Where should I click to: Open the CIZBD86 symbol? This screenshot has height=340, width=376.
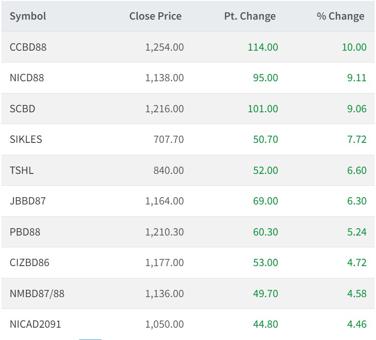(29, 263)
